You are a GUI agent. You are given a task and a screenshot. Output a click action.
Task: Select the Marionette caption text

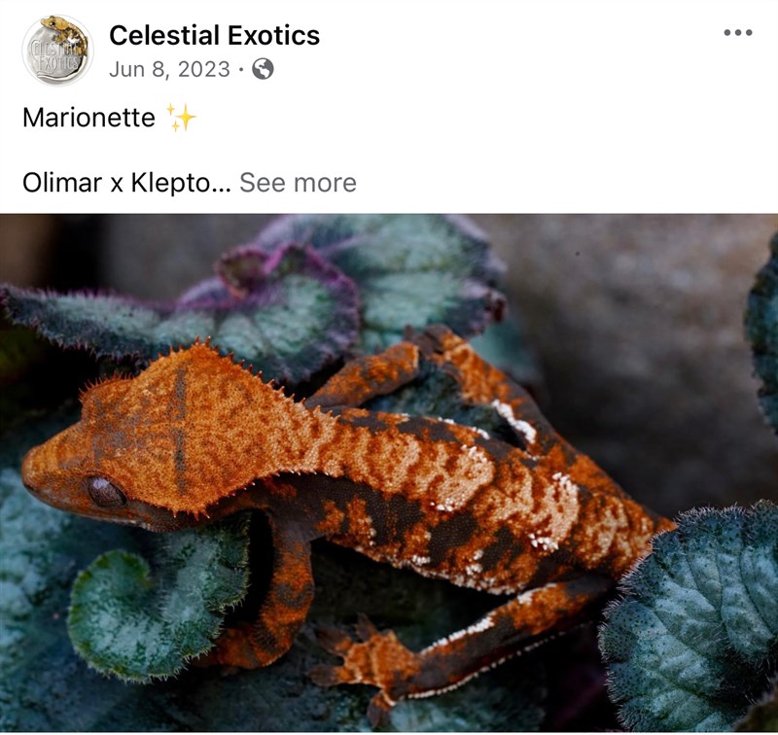pyautogui.click(x=88, y=118)
